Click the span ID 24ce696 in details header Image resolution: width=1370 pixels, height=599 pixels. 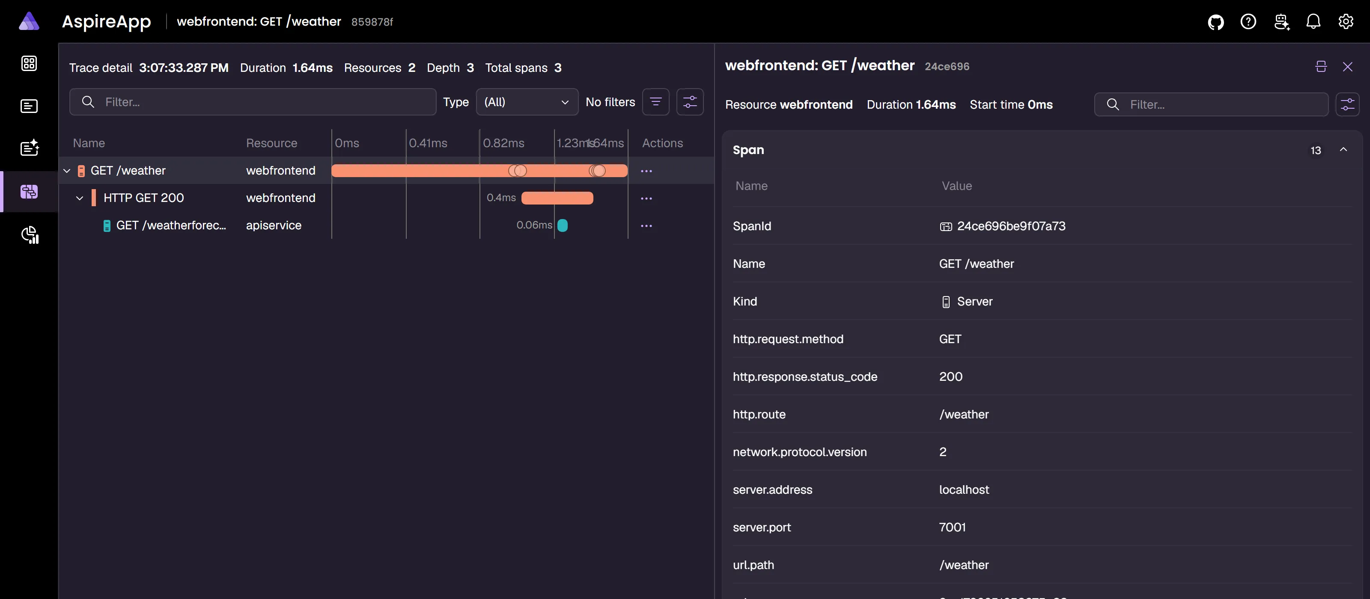point(947,66)
